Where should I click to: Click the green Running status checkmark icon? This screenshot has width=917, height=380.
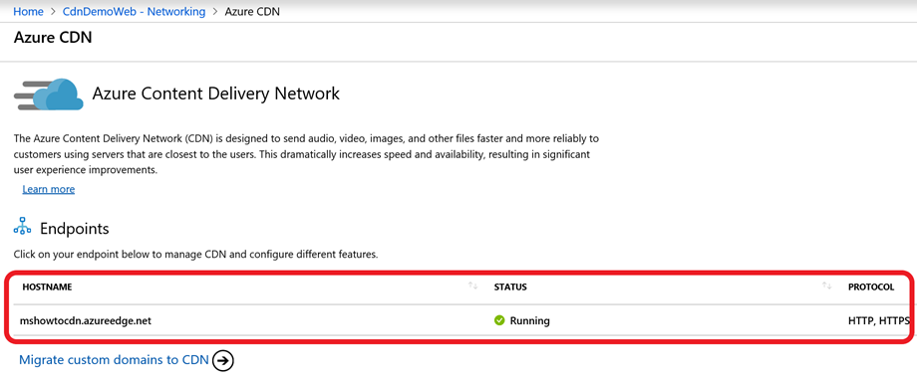[x=499, y=320]
